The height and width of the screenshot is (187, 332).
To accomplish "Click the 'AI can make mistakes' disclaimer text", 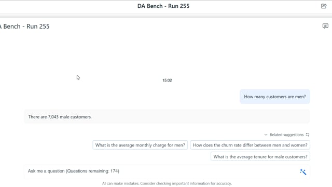I will pos(167,183).
